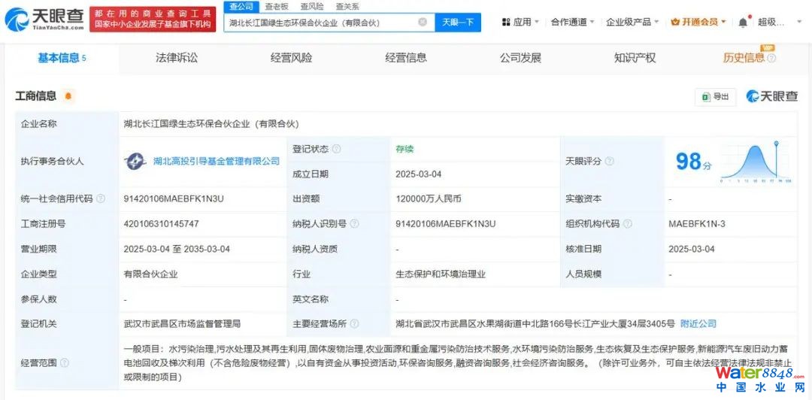Click the notification bell icon

point(743,23)
